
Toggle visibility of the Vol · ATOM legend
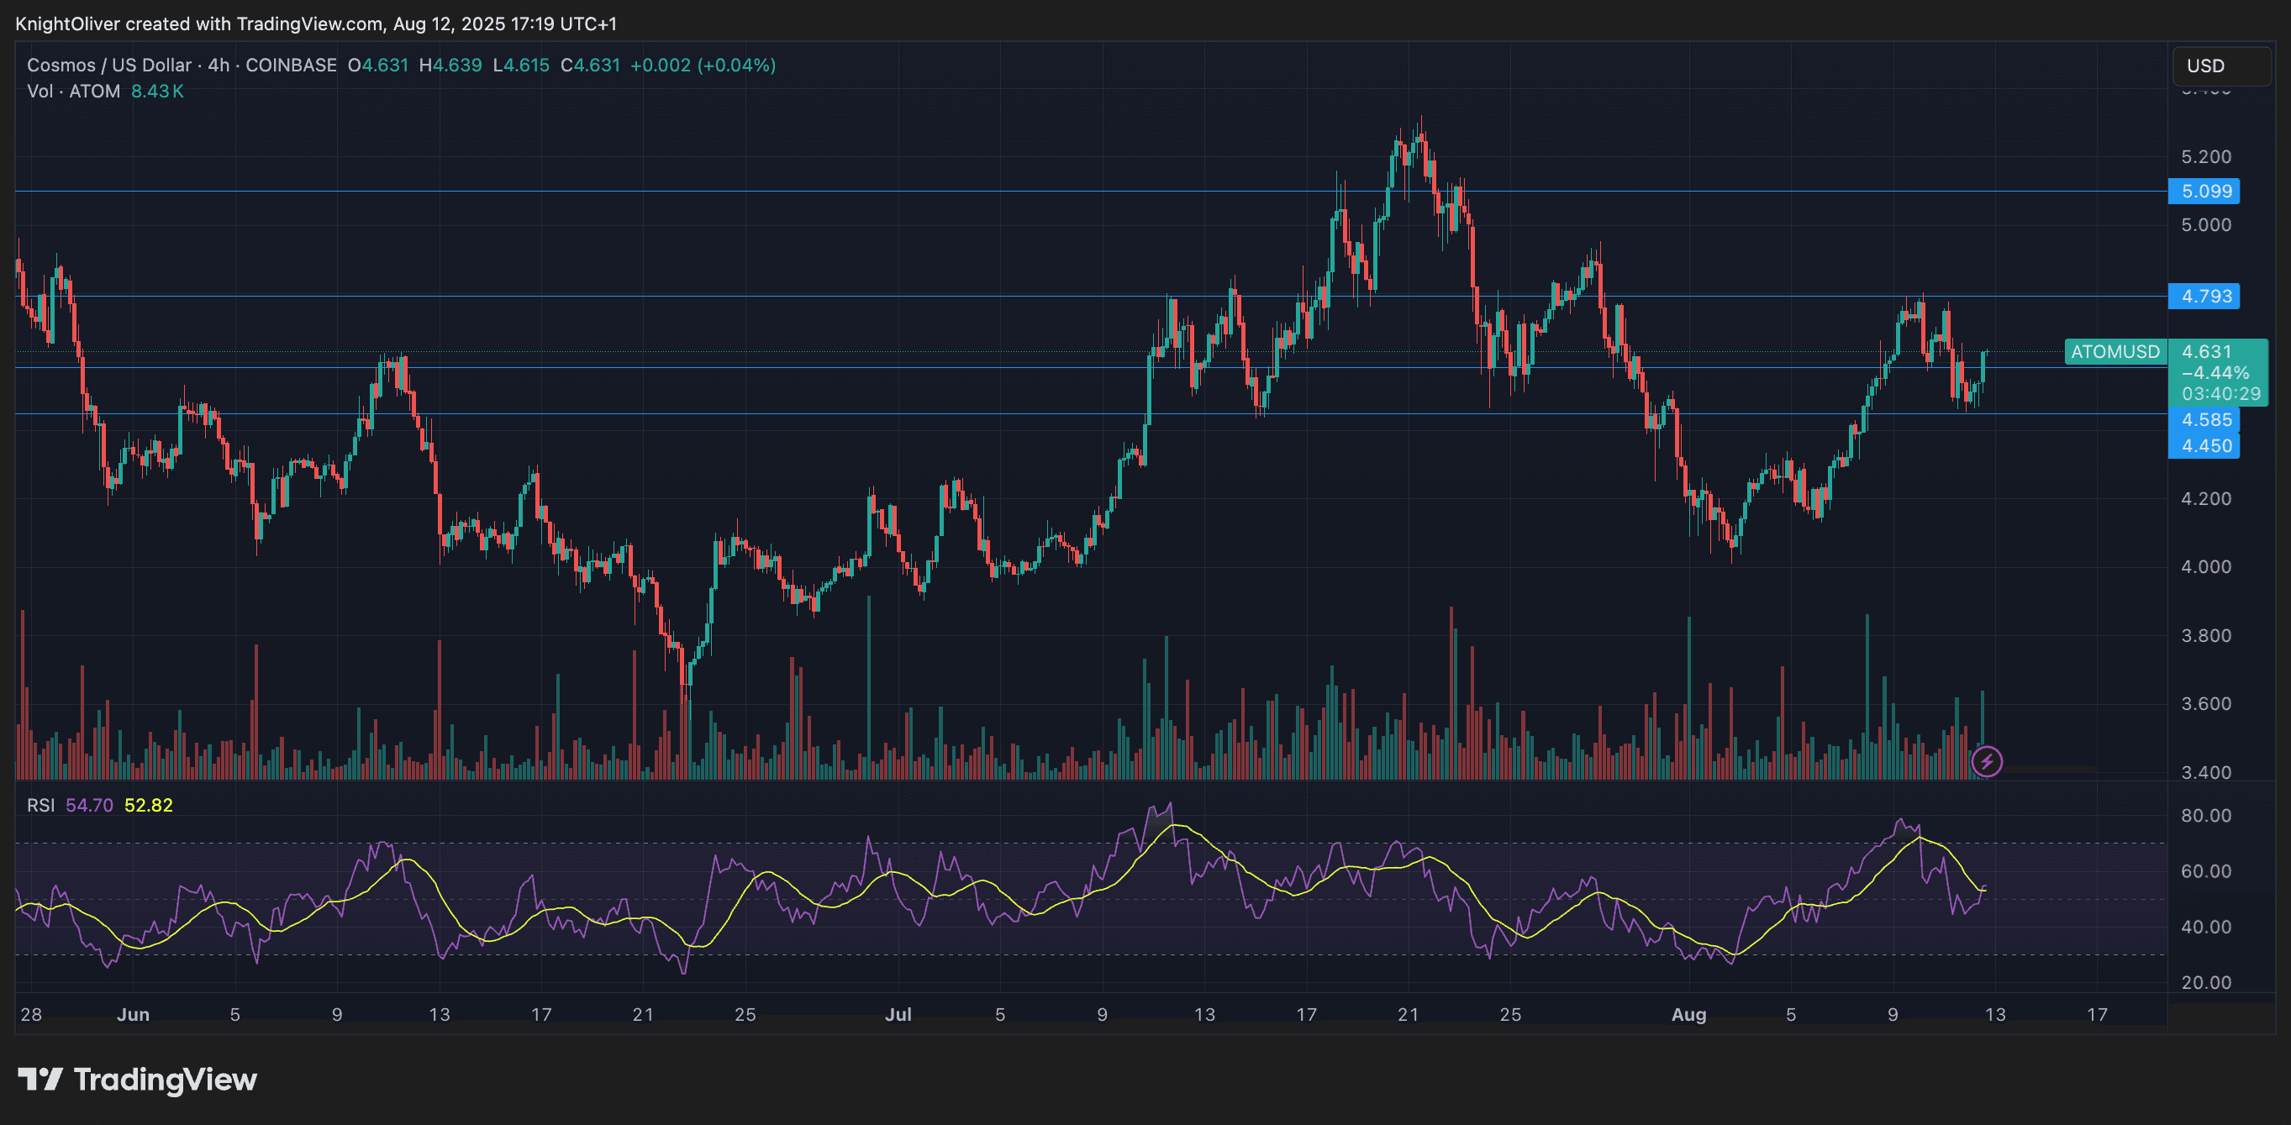click(76, 91)
